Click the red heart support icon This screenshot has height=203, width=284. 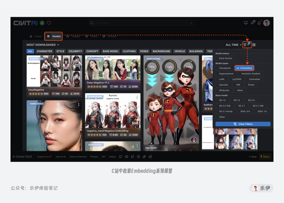tap(49, 23)
